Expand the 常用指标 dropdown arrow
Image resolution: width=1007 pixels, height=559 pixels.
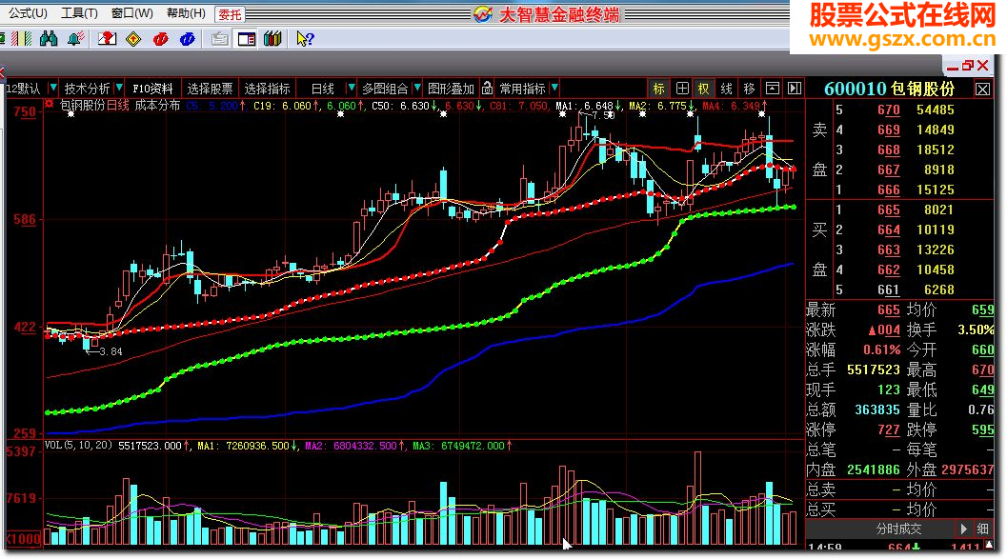[554, 88]
